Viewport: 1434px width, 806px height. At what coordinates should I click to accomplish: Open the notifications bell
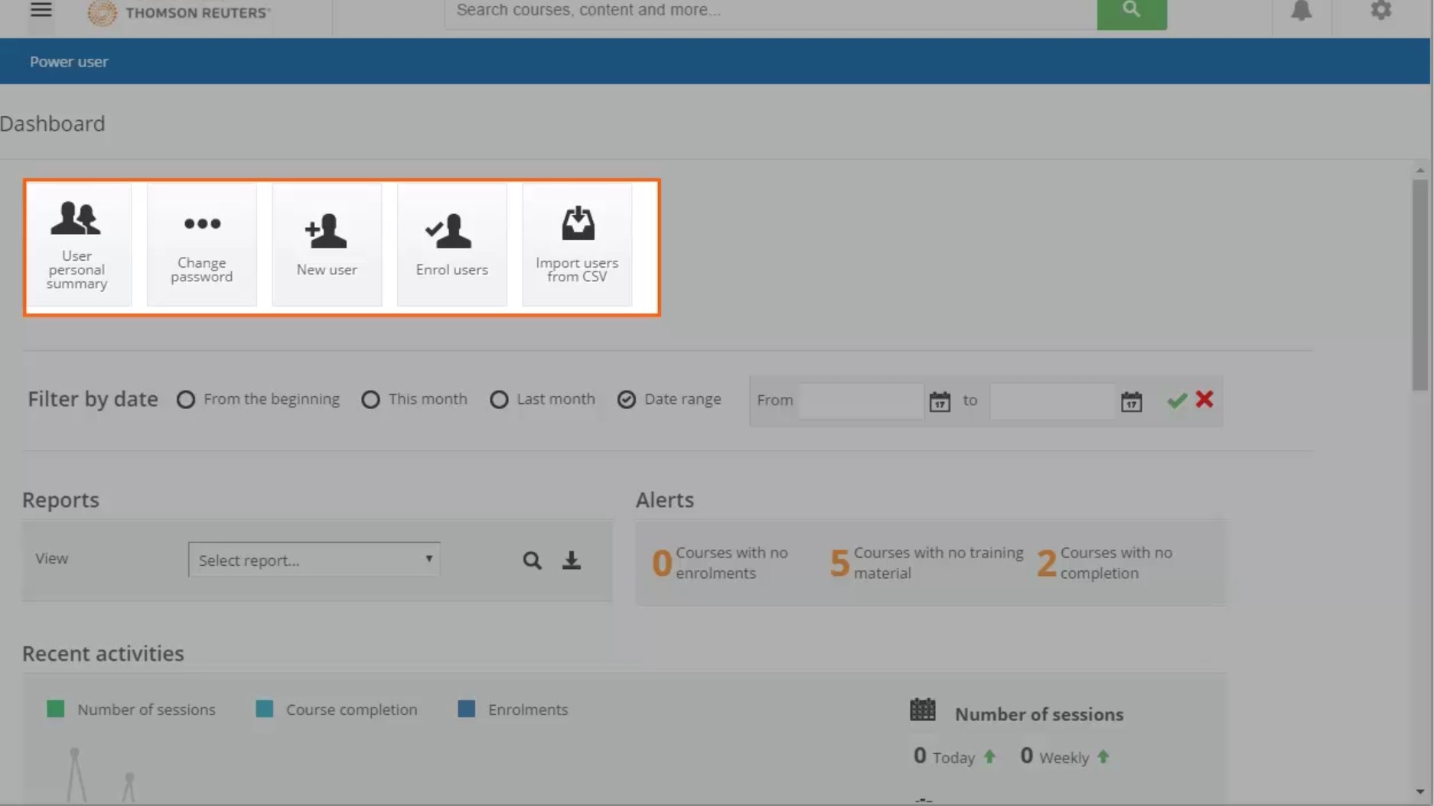[x=1301, y=11]
